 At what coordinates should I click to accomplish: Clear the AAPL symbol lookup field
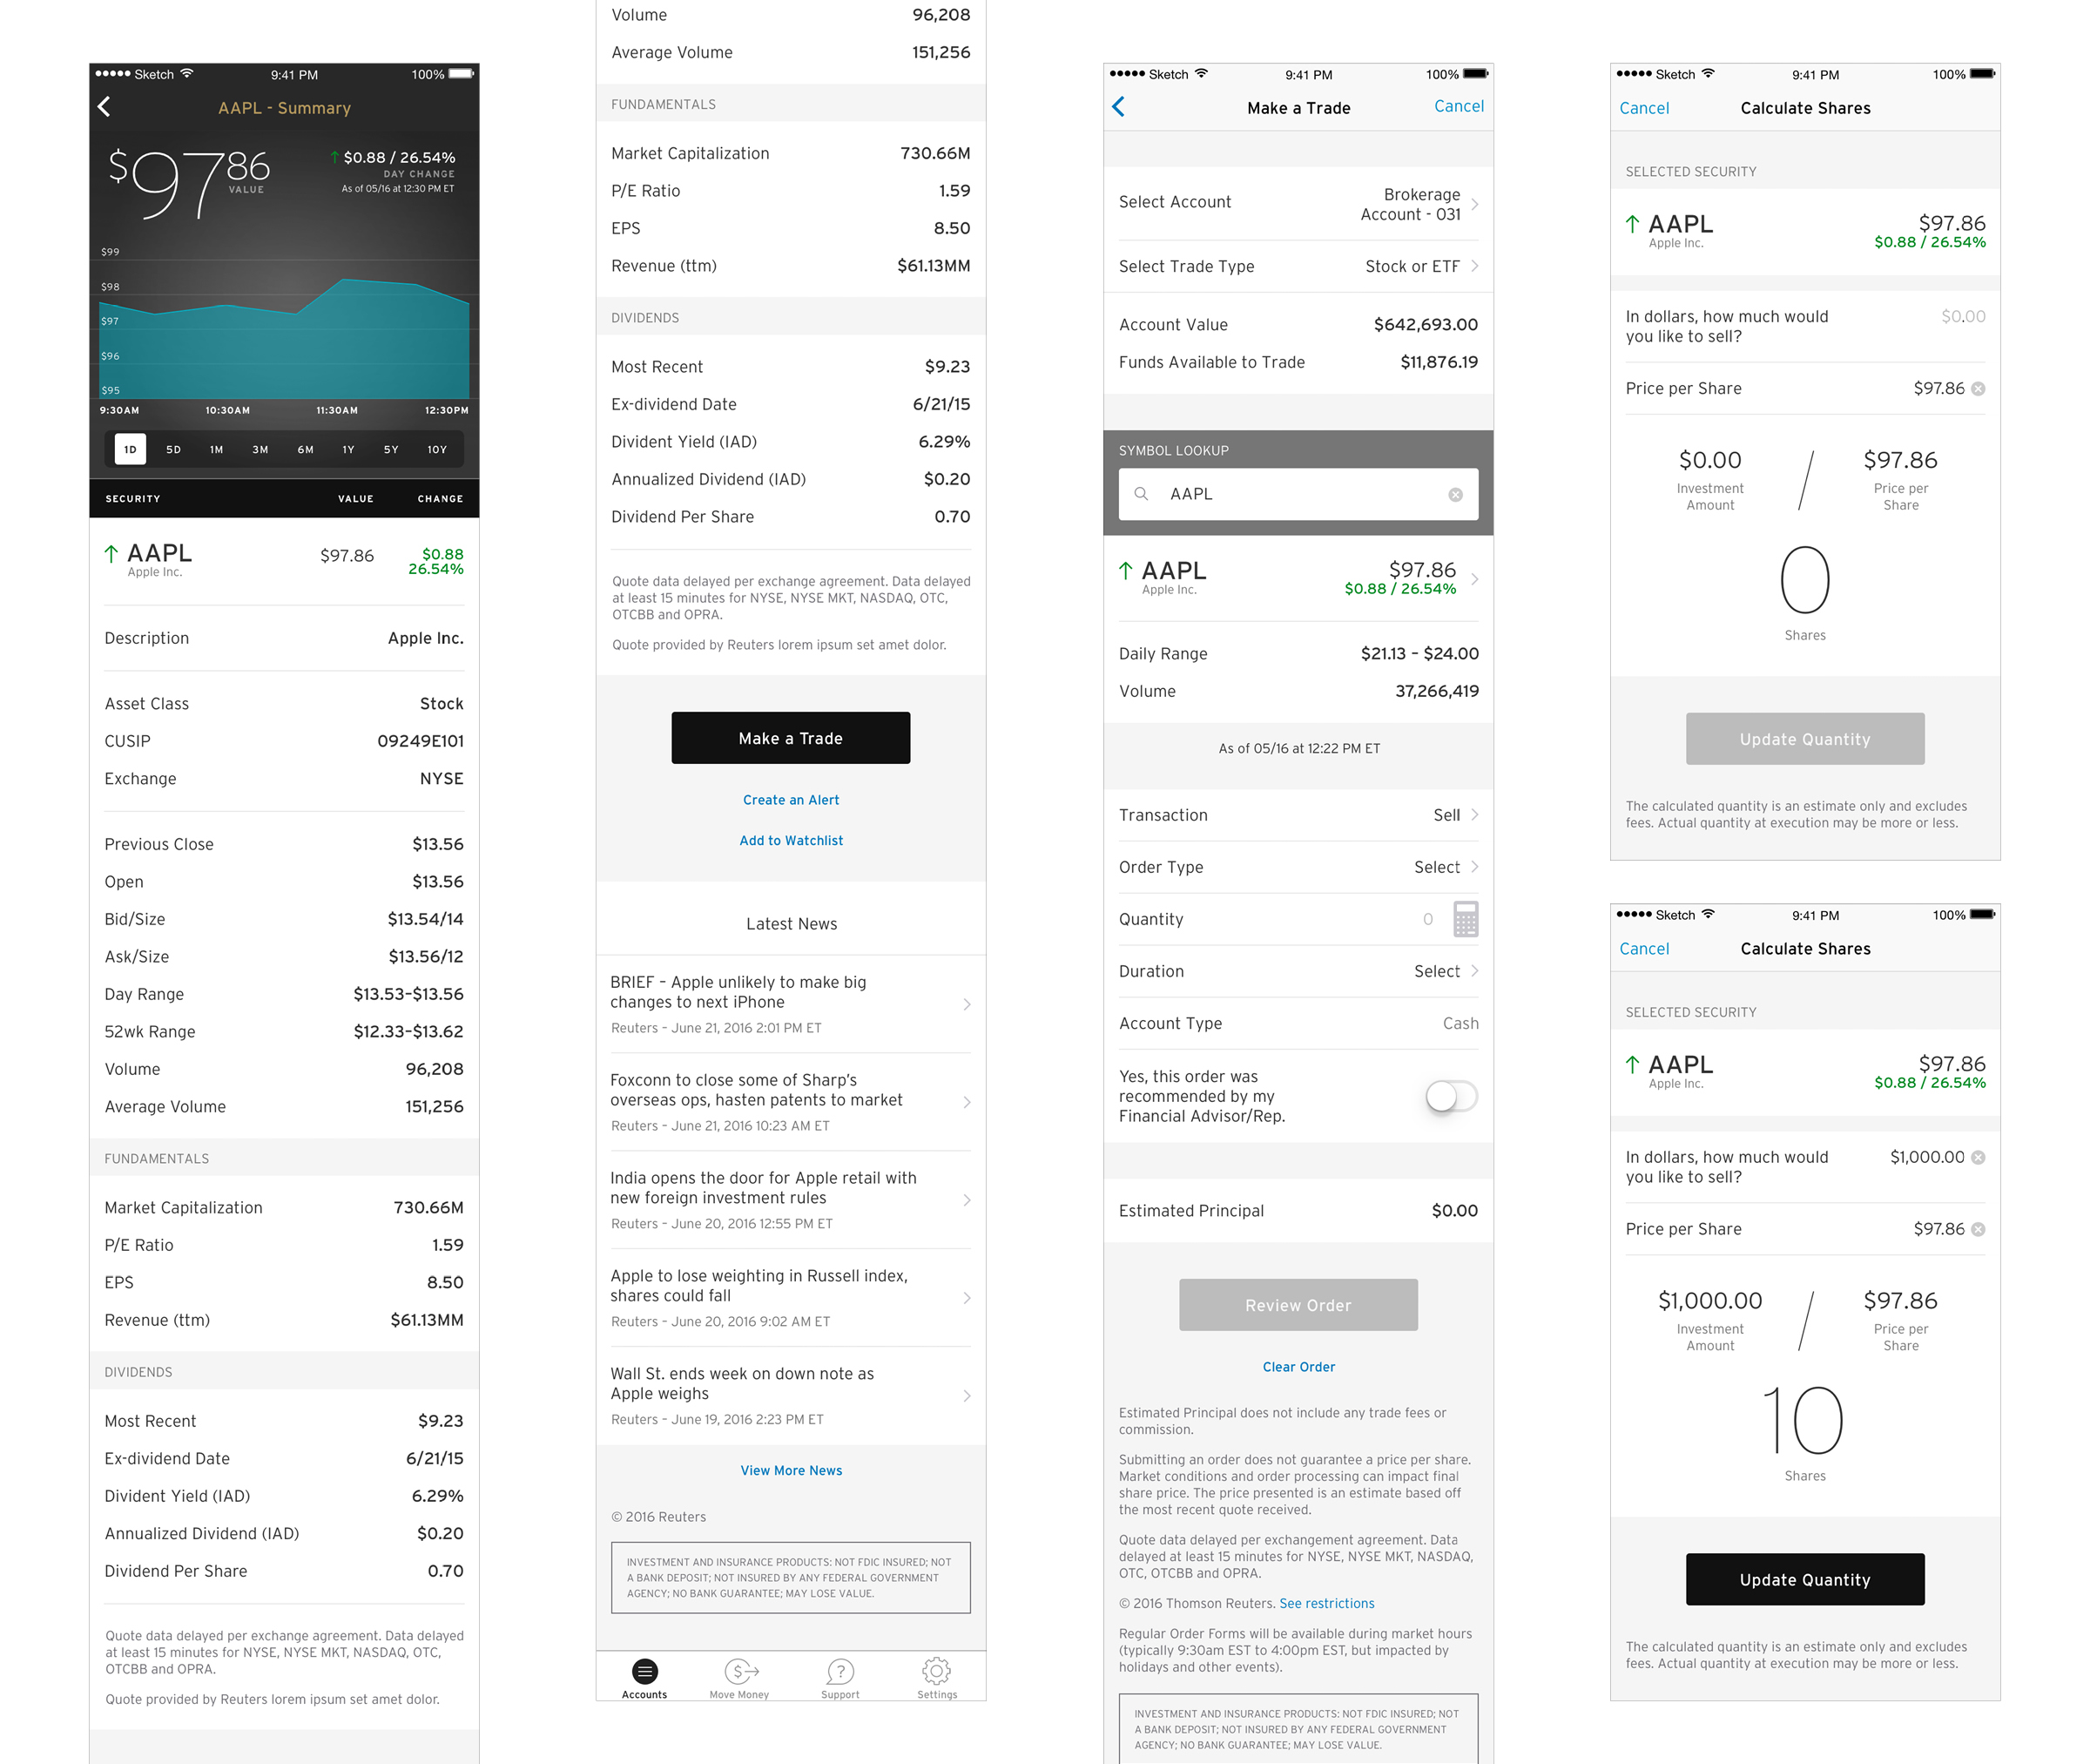(x=1455, y=495)
